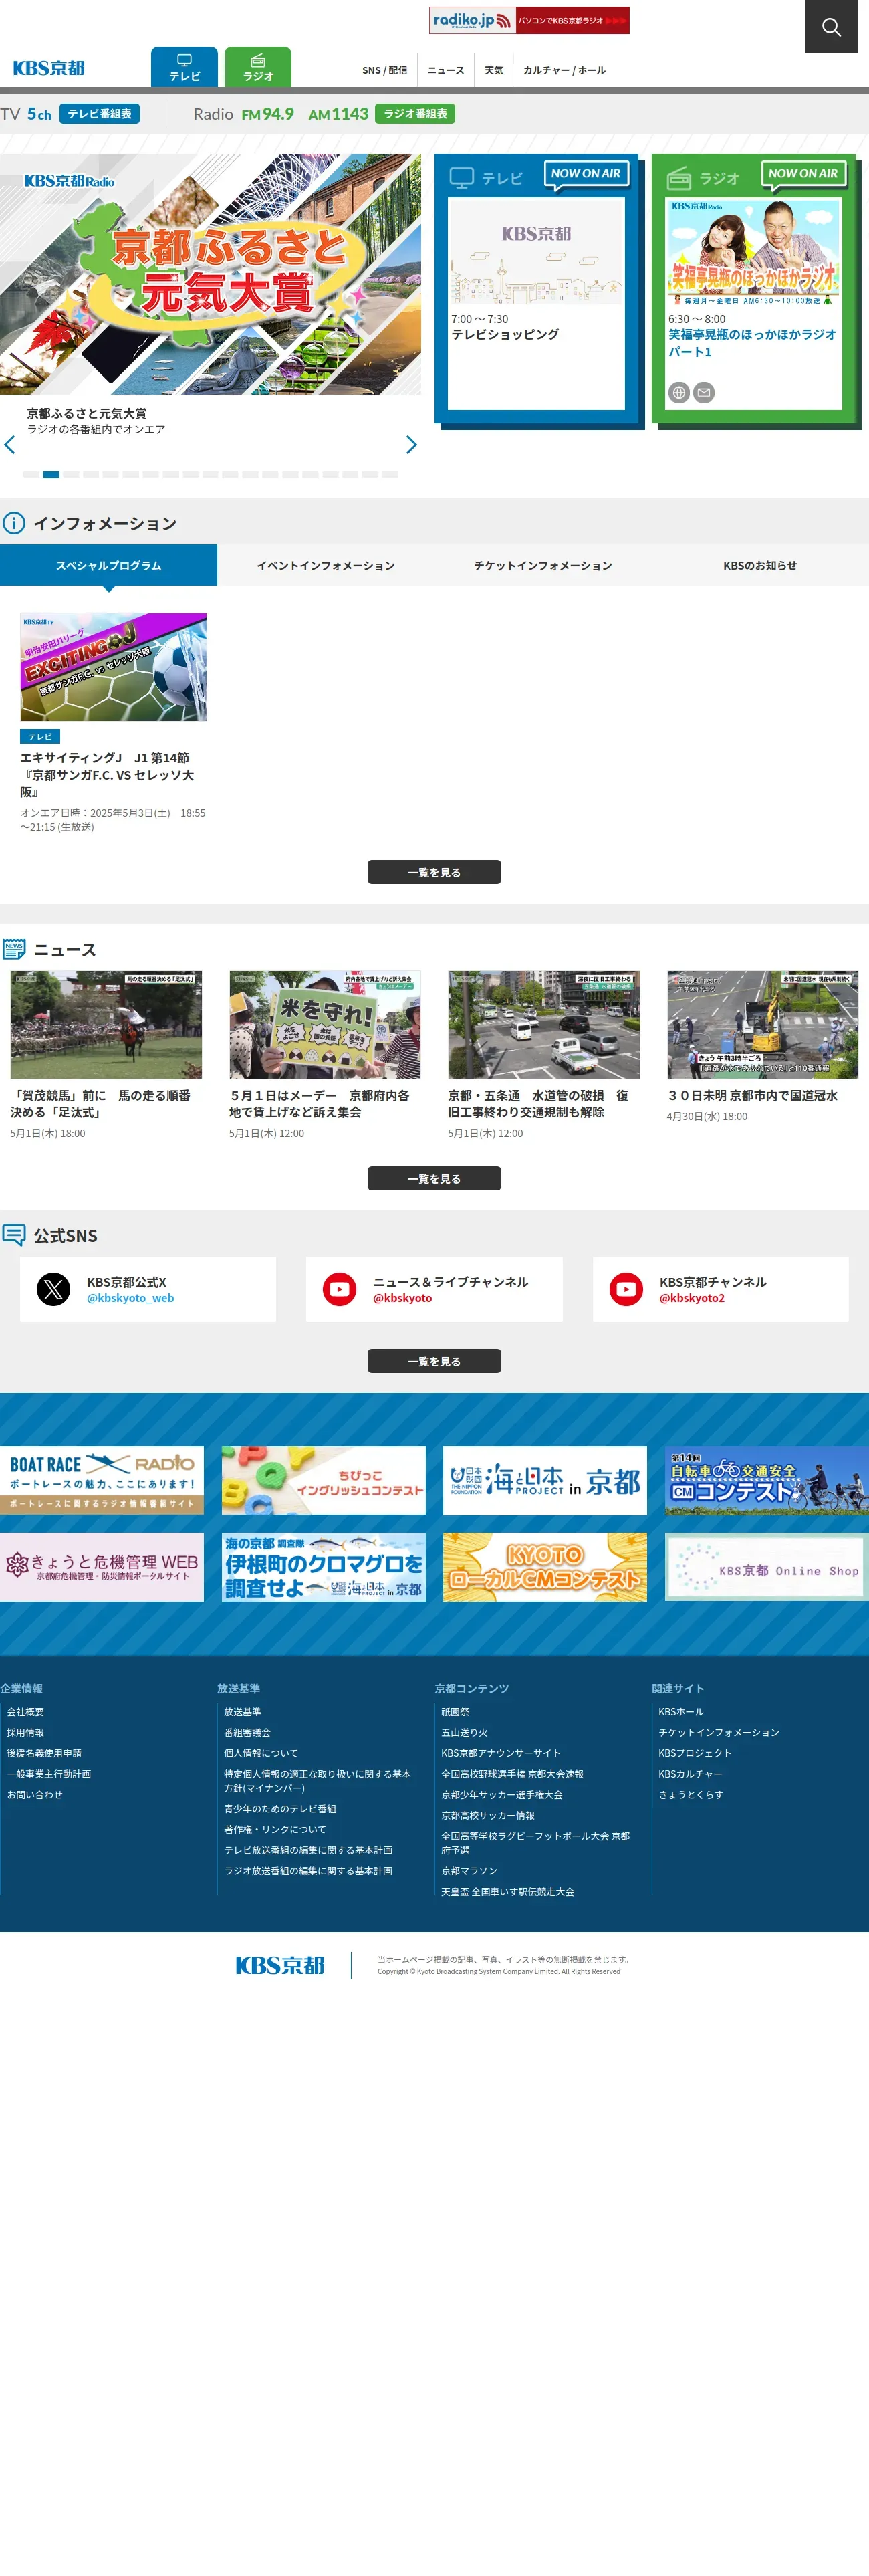Open the 伊根町のクロマグロを調査せよ banner
The height and width of the screenshot is (2576, 869).
pos(324,1568)
